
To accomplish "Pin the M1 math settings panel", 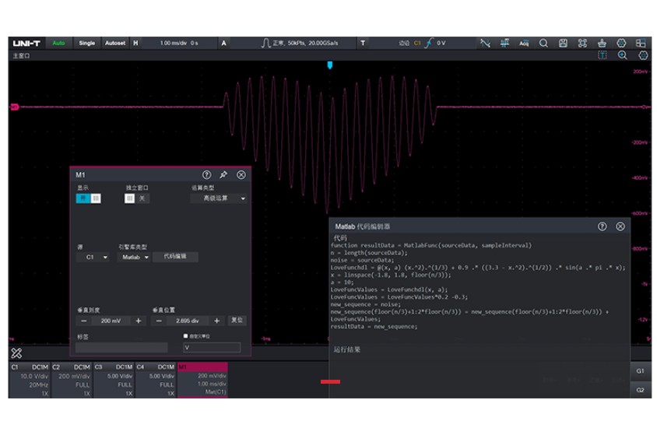I will click(x=224, y=175).
